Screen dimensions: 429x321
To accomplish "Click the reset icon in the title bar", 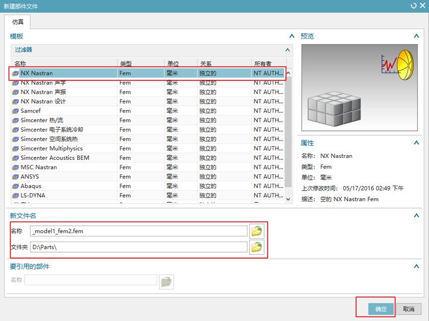I will 414,6.
